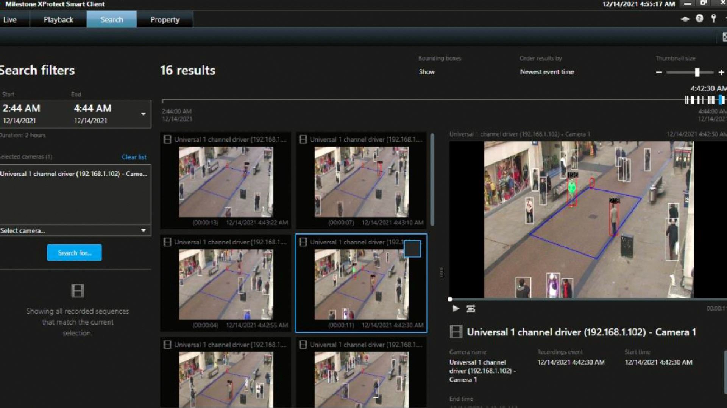Click film icon of bottom-left result card
This screenshot has width=727, height=408.
pos(167,345)
